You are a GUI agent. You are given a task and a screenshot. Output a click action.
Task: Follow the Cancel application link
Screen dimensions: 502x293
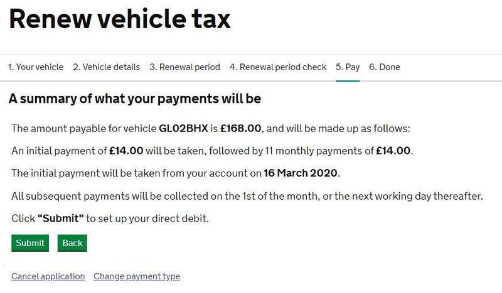tap(48, 276)
